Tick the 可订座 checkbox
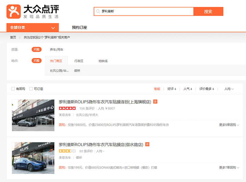The height and width of the screenshot is (182, 246). pyautogui.click(x=31, y=89)
